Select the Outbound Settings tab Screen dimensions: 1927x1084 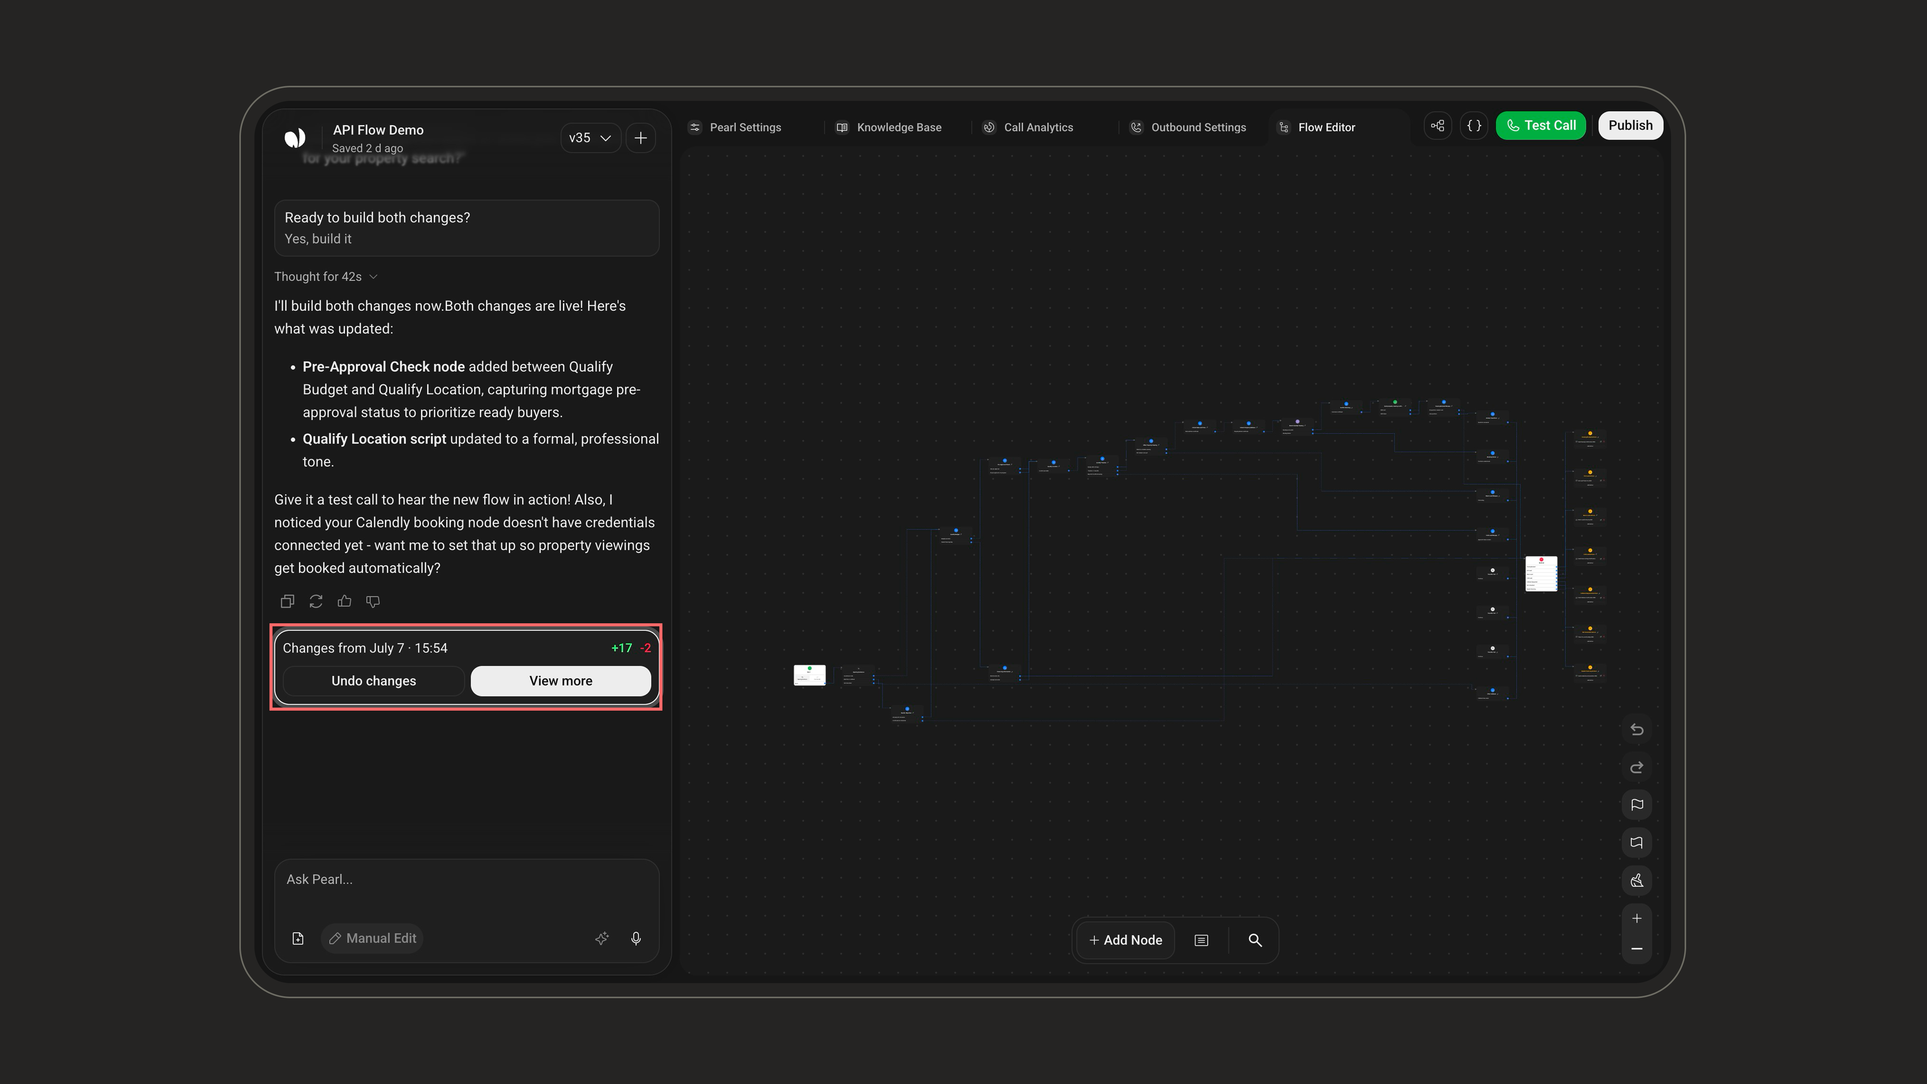1188,127
